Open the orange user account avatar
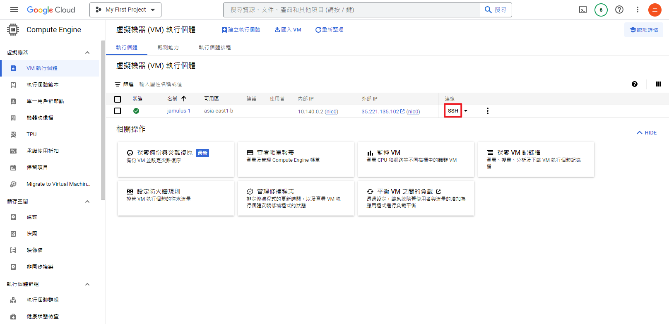Screen dimensions: 669x324 click(655, 10)
